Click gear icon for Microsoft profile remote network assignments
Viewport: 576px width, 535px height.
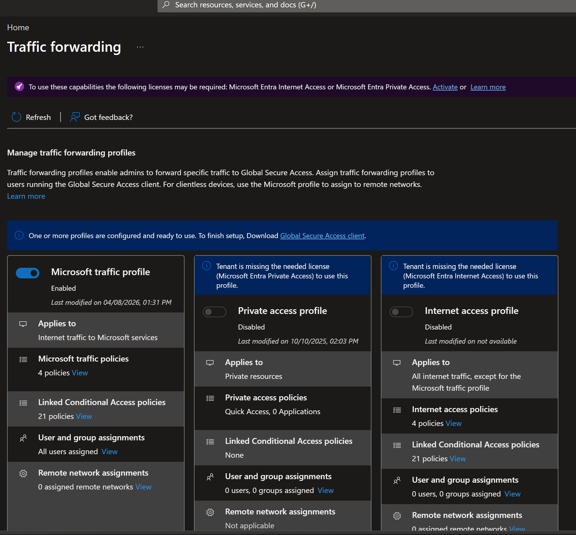tap(23, 473)
